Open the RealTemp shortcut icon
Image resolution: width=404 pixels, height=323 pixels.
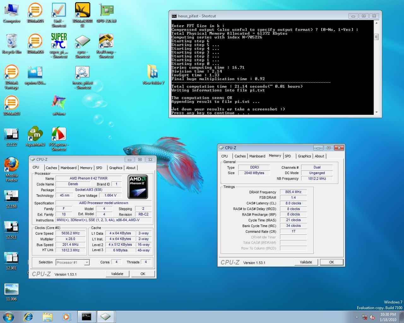pos(106,46)
